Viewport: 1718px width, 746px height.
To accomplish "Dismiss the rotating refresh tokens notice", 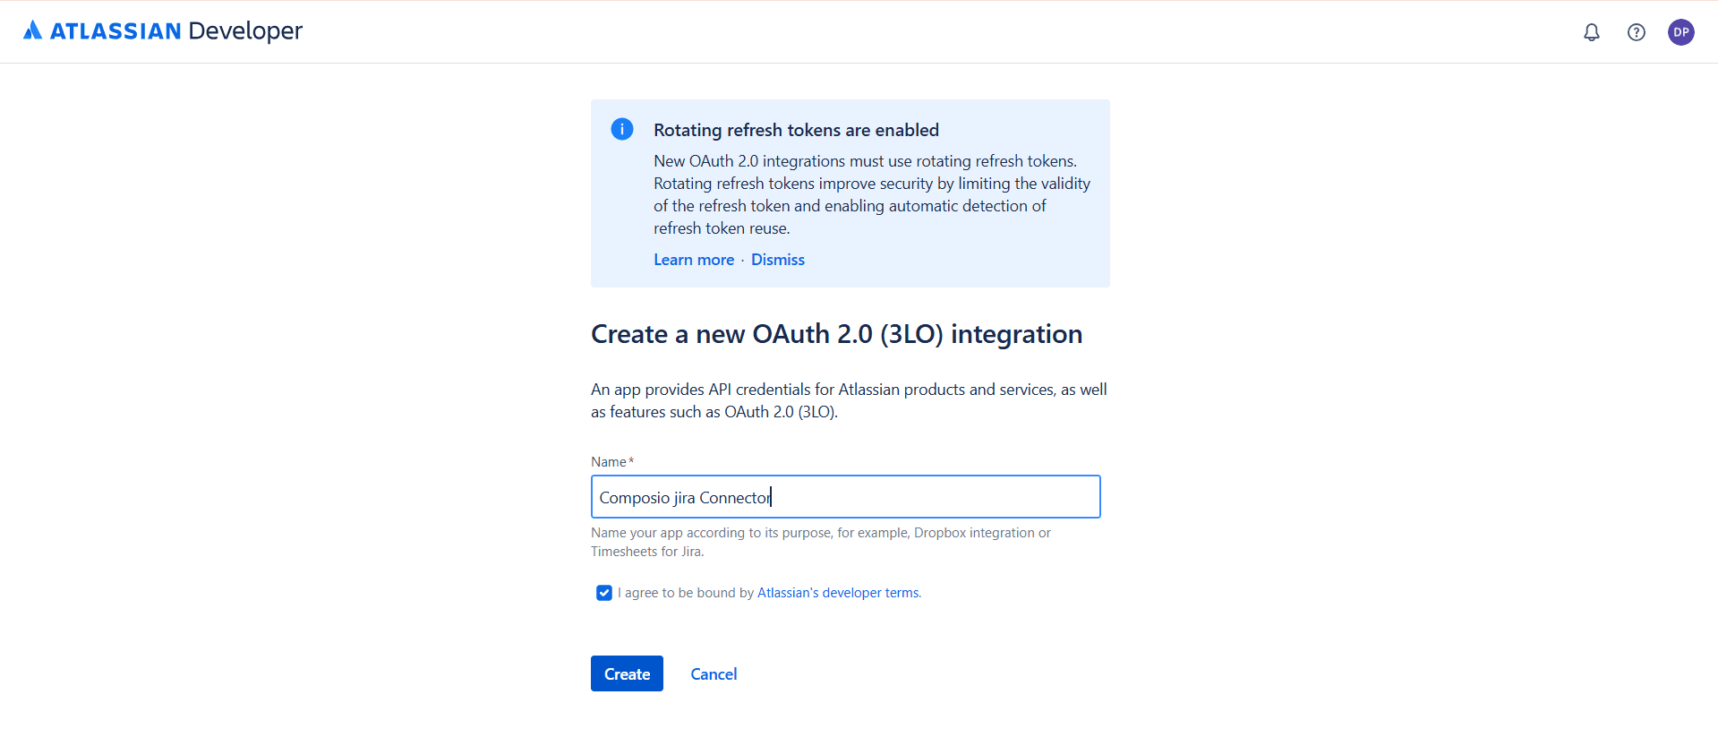I will tap(778, 260).
